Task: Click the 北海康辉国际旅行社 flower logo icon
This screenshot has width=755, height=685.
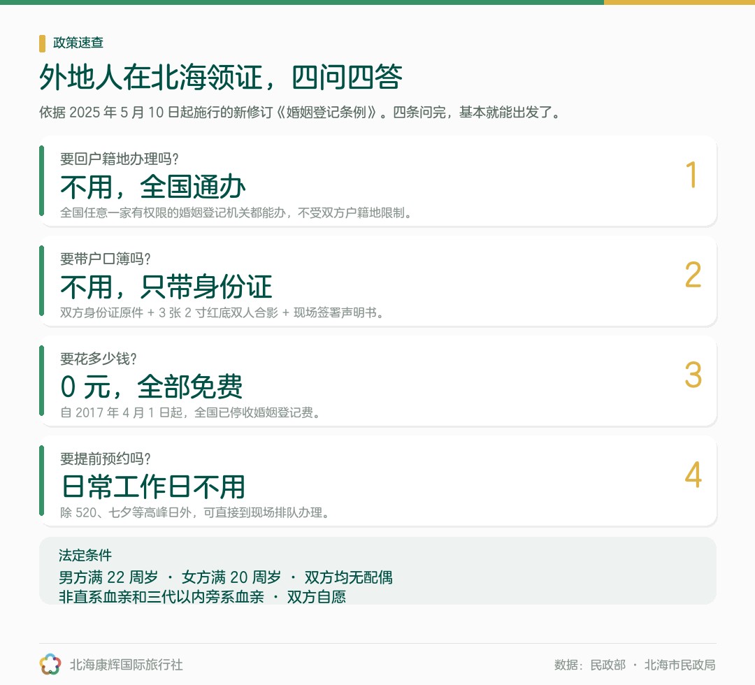Action: pyautogui.click(x=50, y=664)
